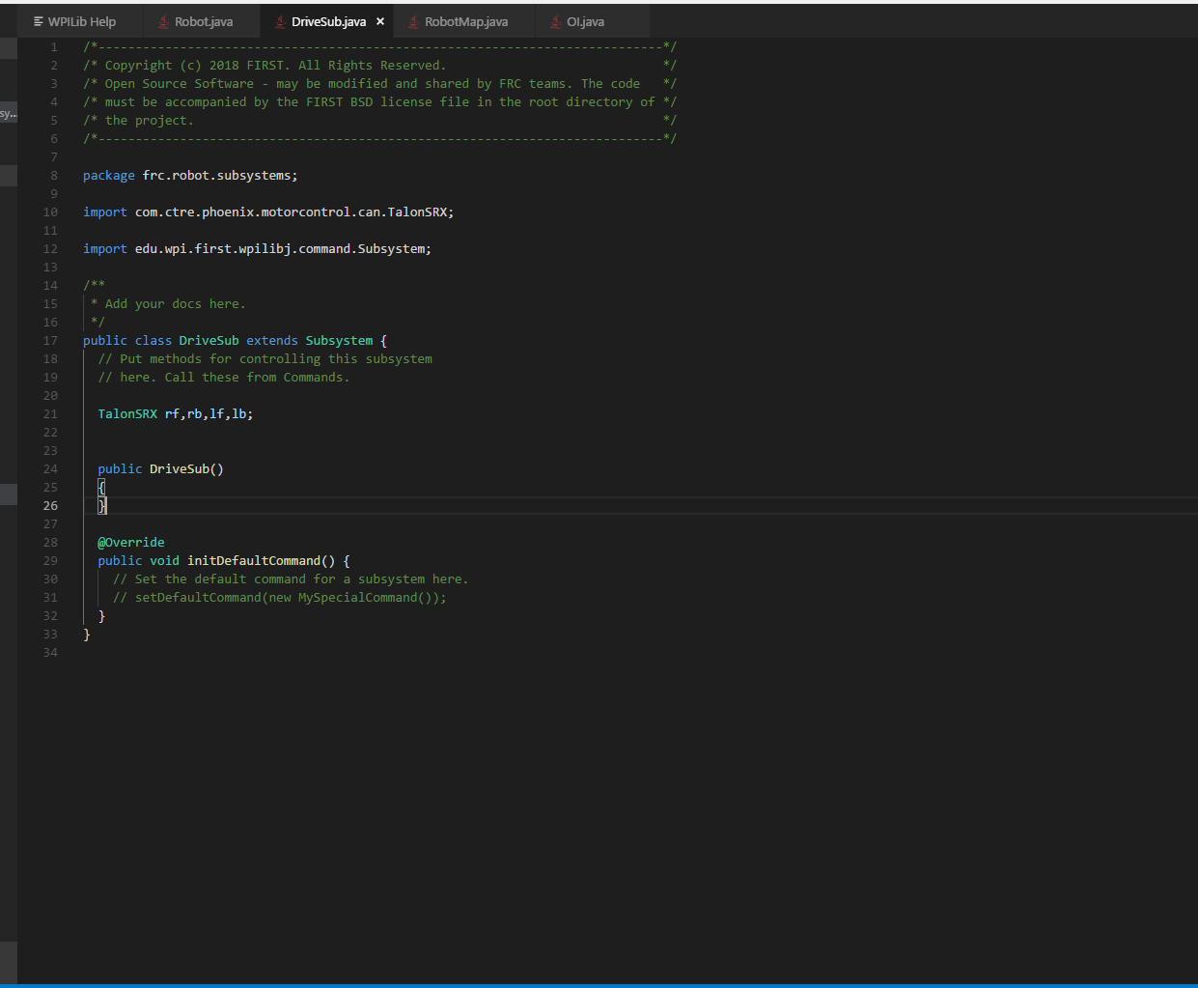Click the @Override annotation
Image resolution: width=1198 pixels, height=988 pixels.
point(131,543)
